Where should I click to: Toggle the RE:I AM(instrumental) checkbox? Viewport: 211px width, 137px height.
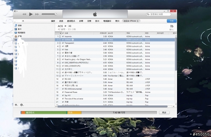point(63,89)
